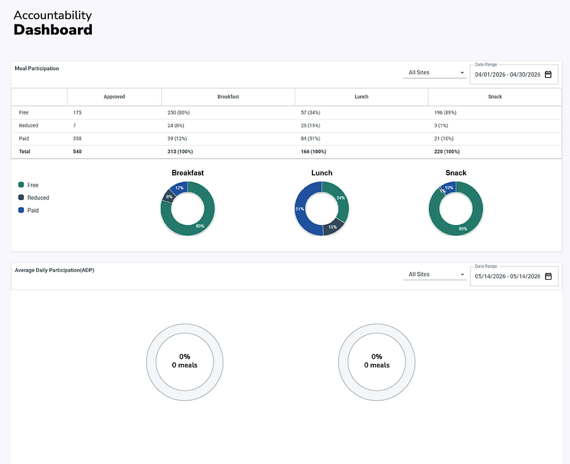Screen dimensions: 570x464
Task: Click breakfast cell 39 (12%)
Action: (x=177, y=138)
